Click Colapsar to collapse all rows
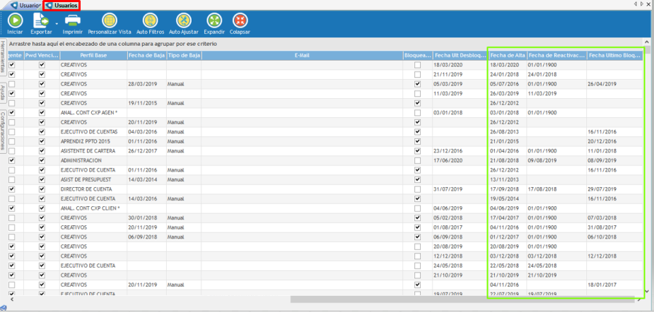The width and height of the screenshot is (654, 312). (240, 20)
